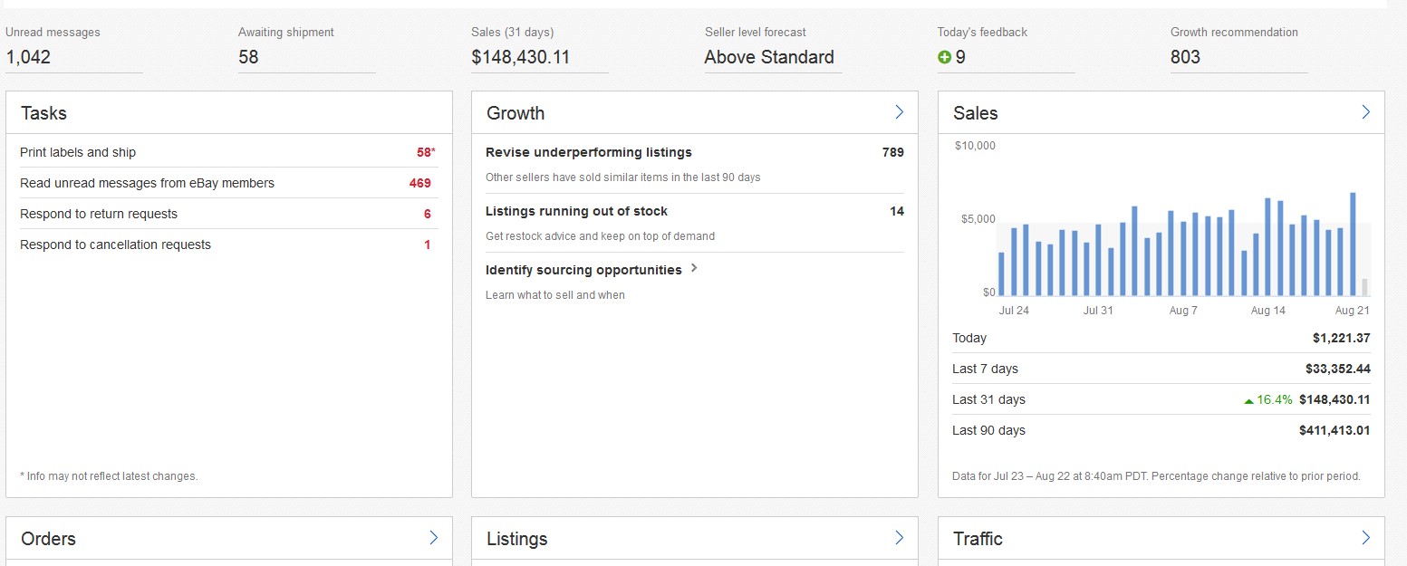The image size is (1407, 566).
Task: Click the Growth recommendation count 803
Action: coord(1185,57)
